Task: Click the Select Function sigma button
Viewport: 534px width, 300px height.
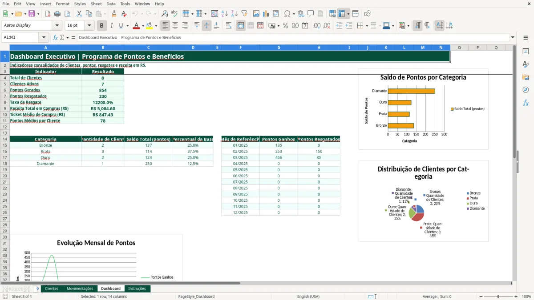Action: (x=63, y=38)
